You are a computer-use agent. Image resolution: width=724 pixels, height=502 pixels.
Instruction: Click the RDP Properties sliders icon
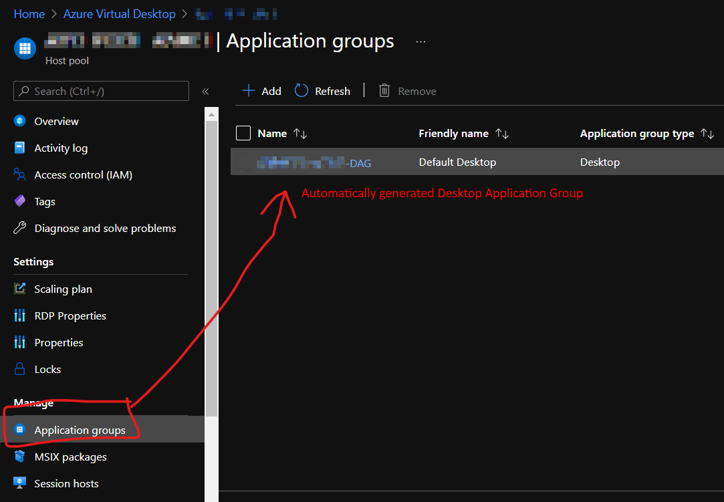(20, 316)
